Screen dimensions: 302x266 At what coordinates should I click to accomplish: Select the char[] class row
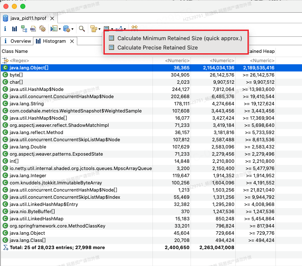point(151,82)
